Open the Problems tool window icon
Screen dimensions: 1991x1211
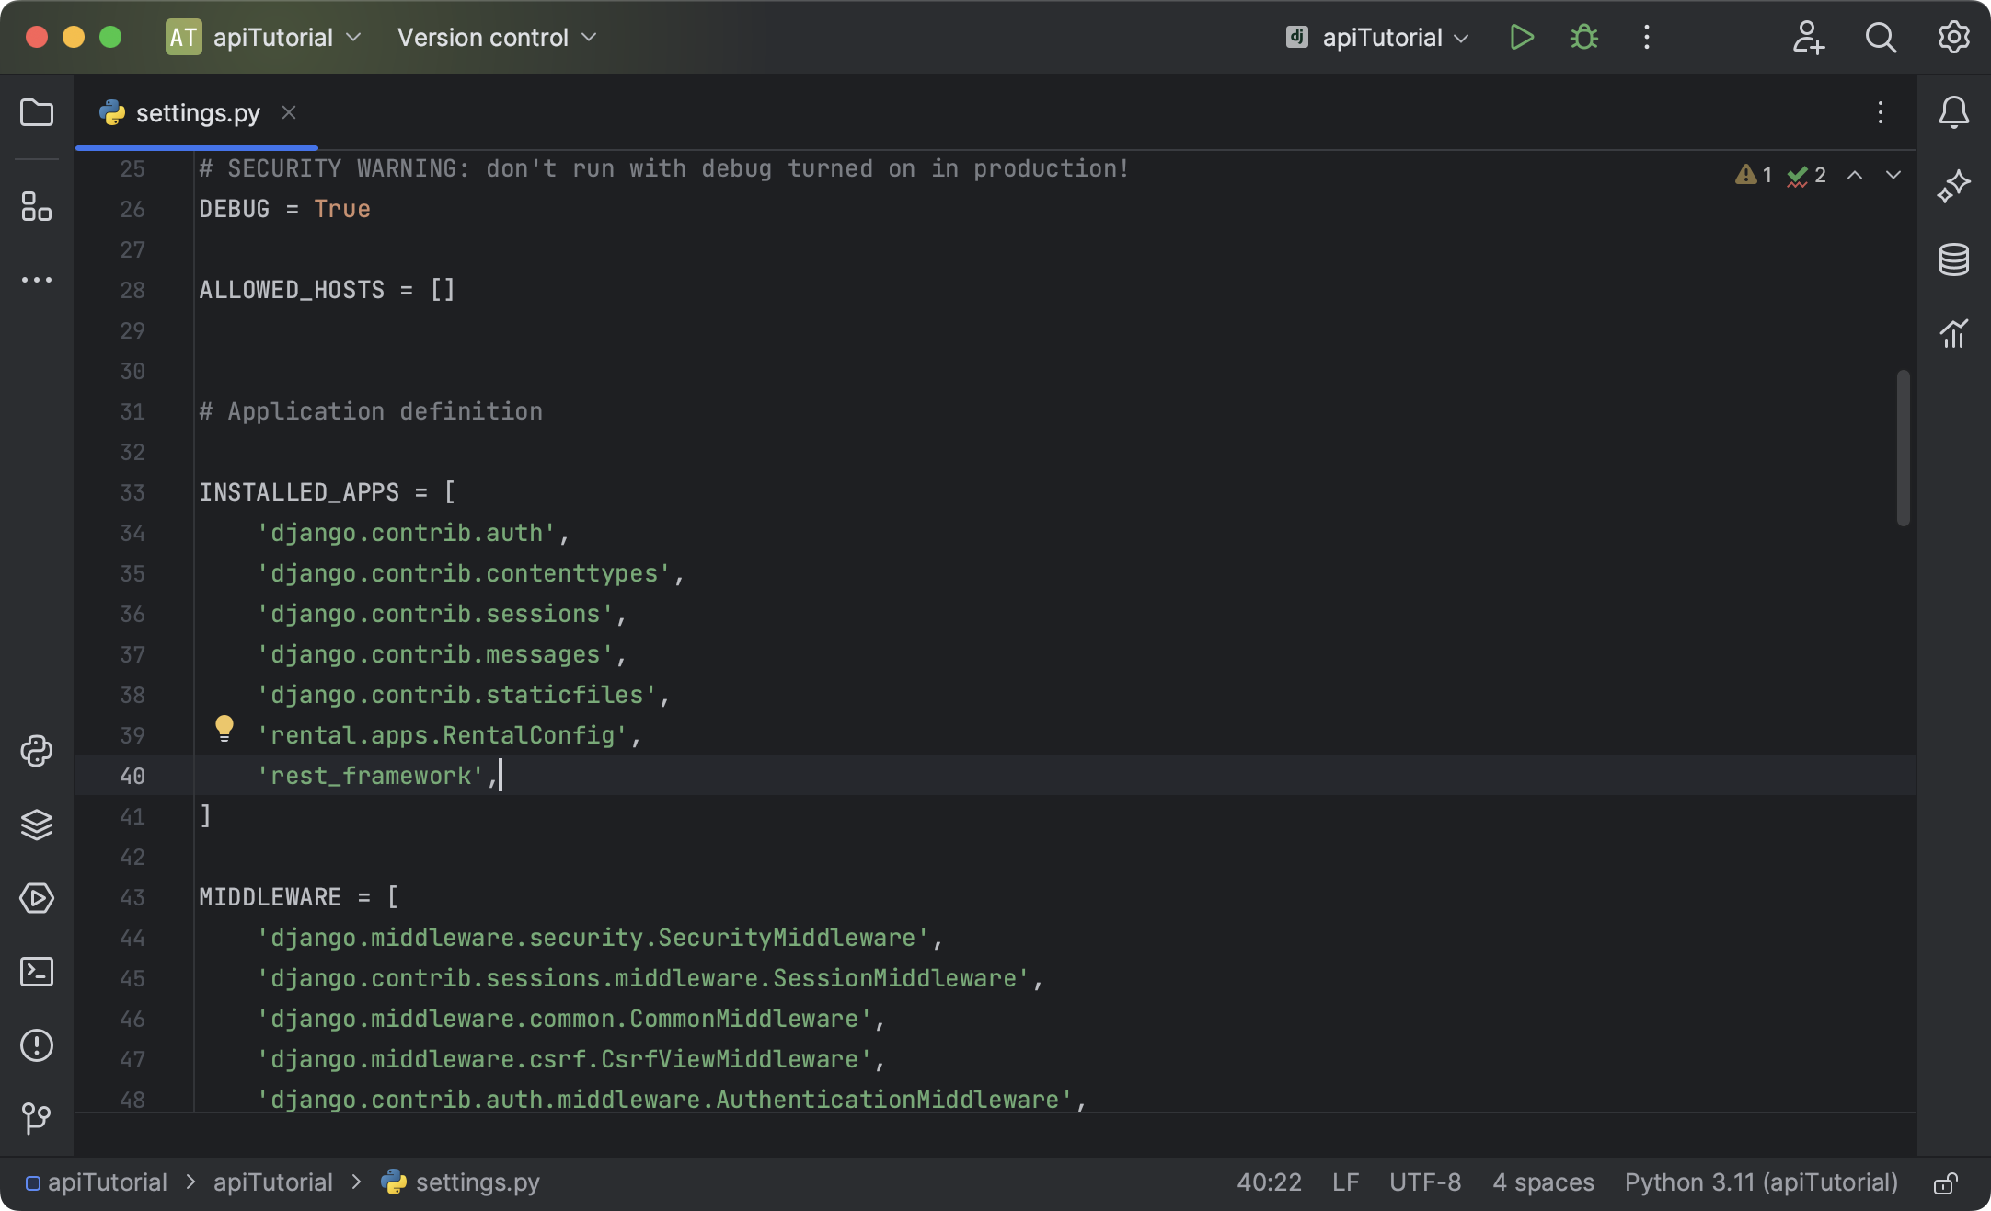[37, 1045]
